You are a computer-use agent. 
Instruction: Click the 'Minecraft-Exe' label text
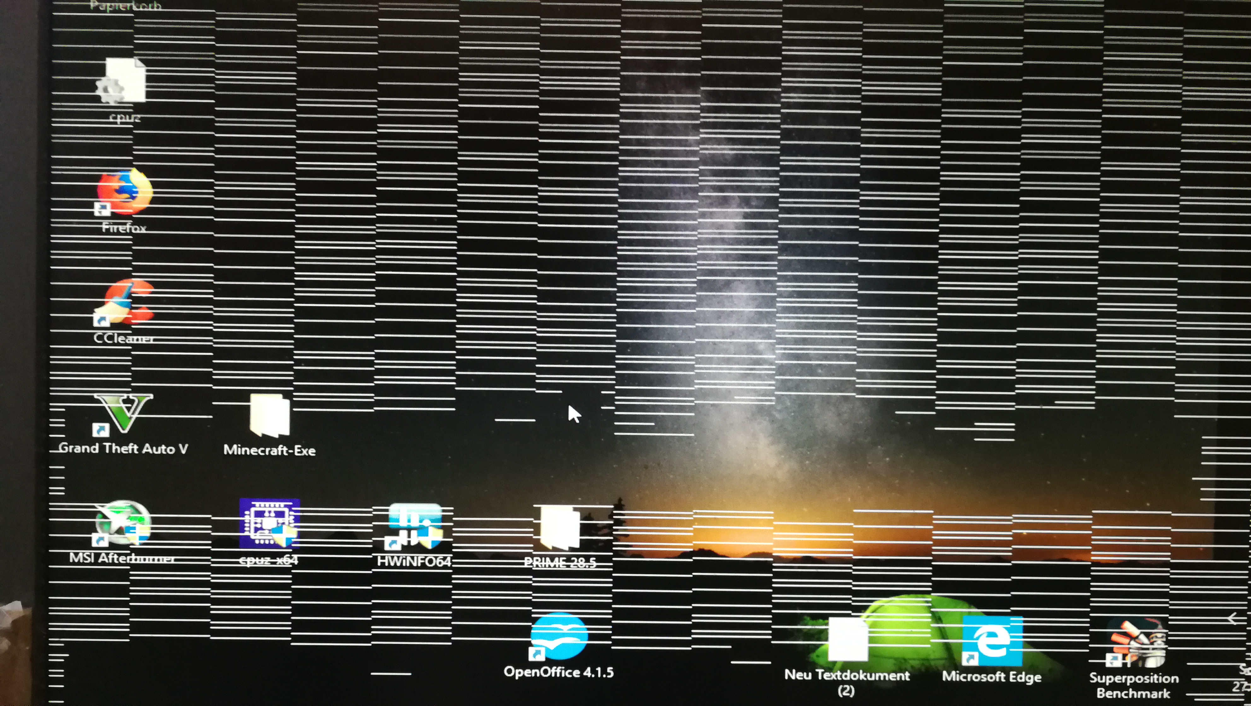point(270,450)
